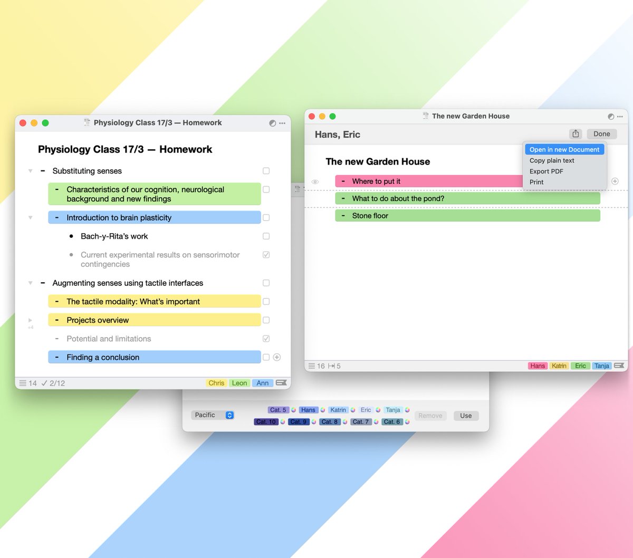Open color picker beside Cat. 9
The height and width of the screenshot is (558, 633).
point(314,422)
